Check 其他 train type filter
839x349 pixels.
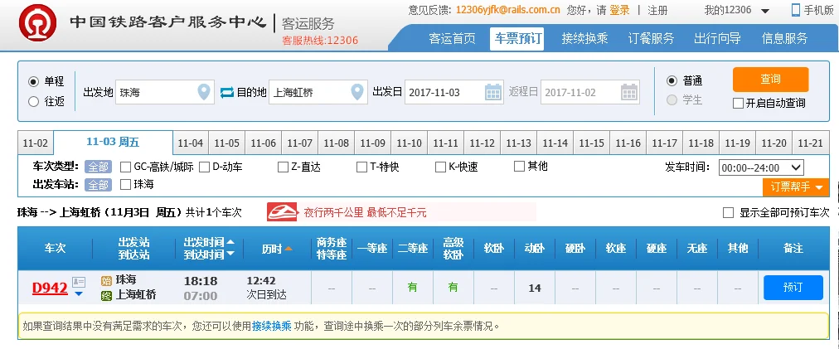coord(519,167)
